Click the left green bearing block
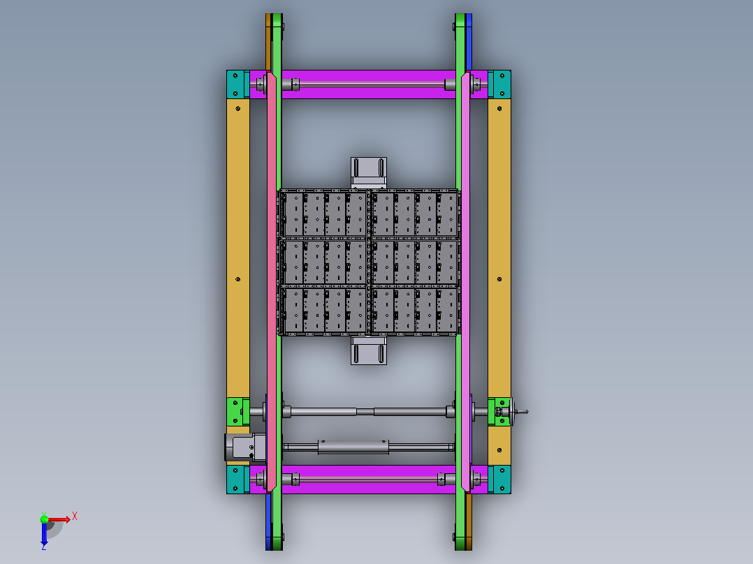Screen dimensions: 753x564 point(238,412)
